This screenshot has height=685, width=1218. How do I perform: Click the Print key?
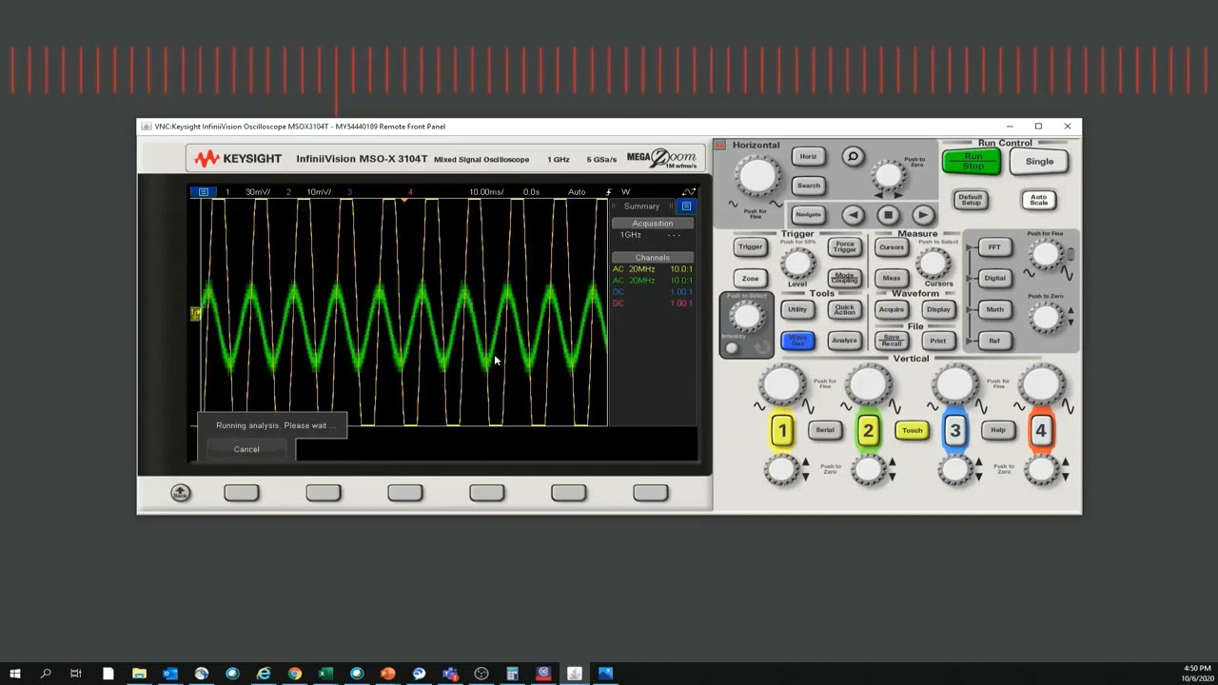(x=938, y=341)
